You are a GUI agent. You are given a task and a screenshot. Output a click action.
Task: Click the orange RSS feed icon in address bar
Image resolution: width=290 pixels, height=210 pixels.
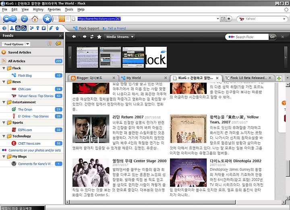(x=62, y=19)
